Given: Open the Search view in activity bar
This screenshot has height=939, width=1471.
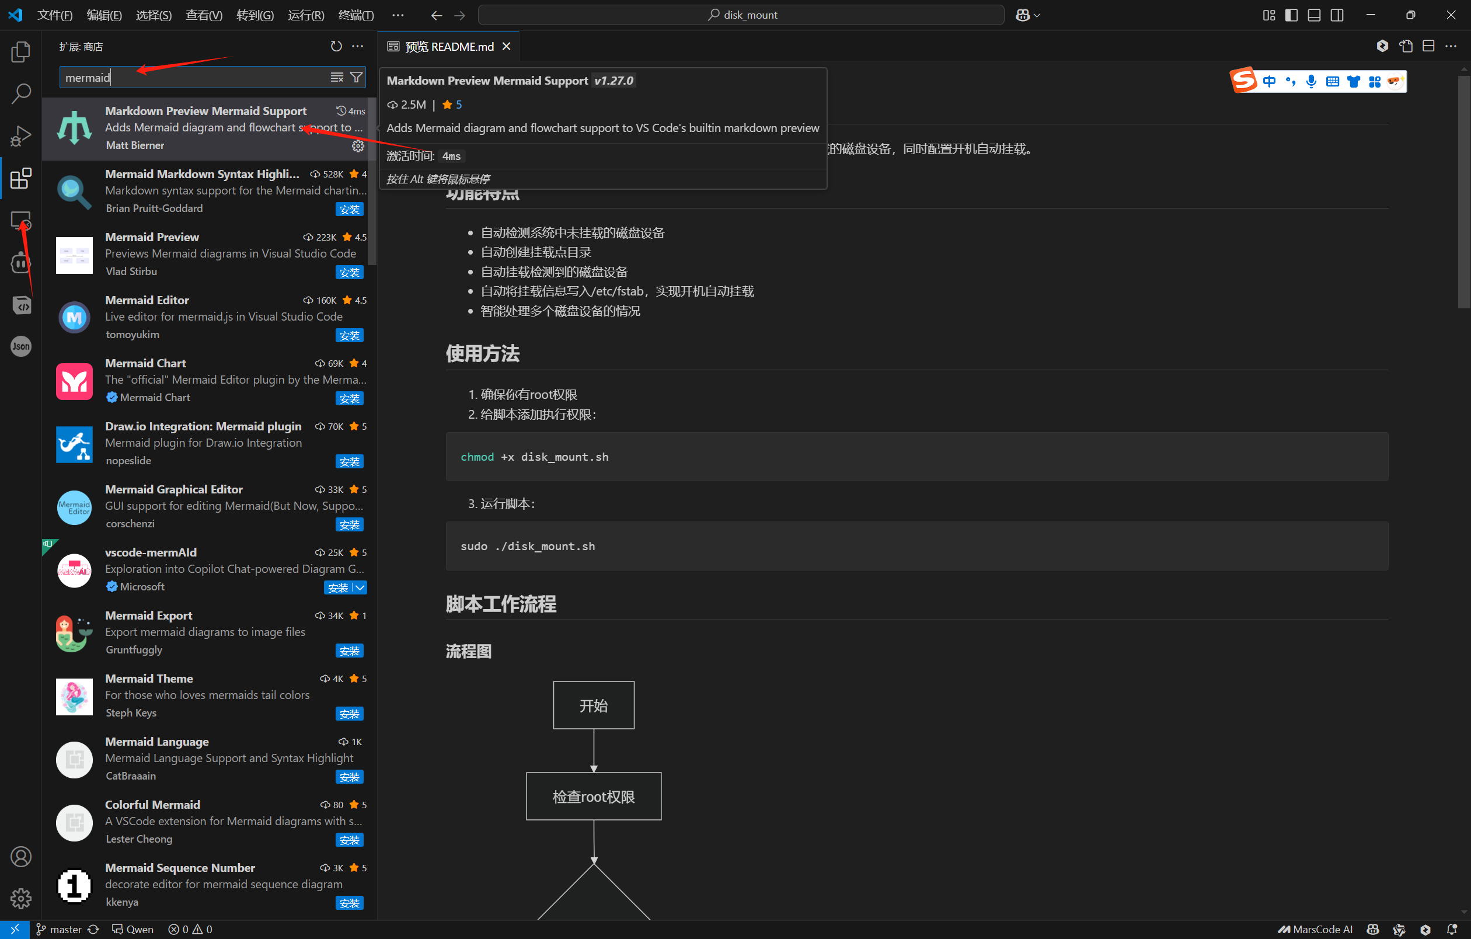Looking at the screenshot, I should (x=21, y=93).
